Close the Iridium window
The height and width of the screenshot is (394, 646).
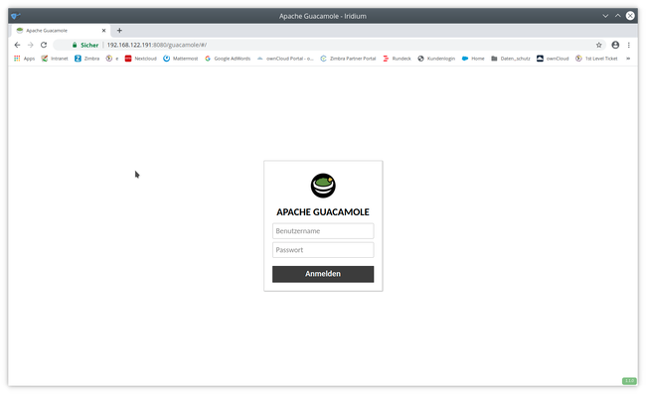pos(630,16)
